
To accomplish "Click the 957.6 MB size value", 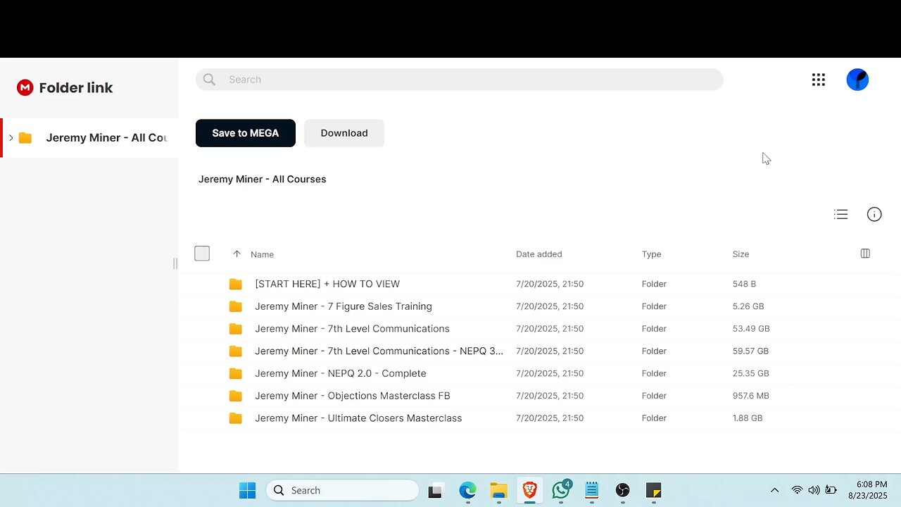I will tap(751, 396).
